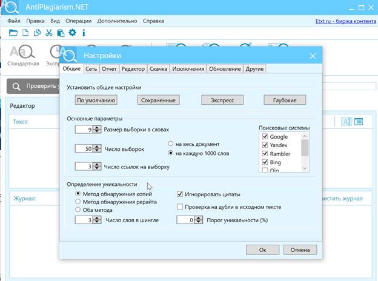Uncheck the Bing search engine
This screenshot has width=378, height=281.
[265, 162]
